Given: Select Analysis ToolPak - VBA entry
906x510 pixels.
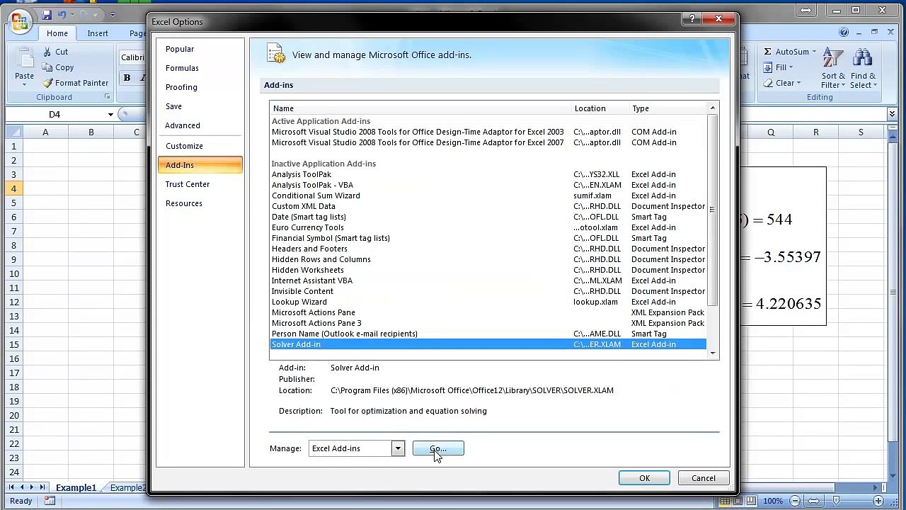Looking at the screenshot, I should [x=488, y=185].
